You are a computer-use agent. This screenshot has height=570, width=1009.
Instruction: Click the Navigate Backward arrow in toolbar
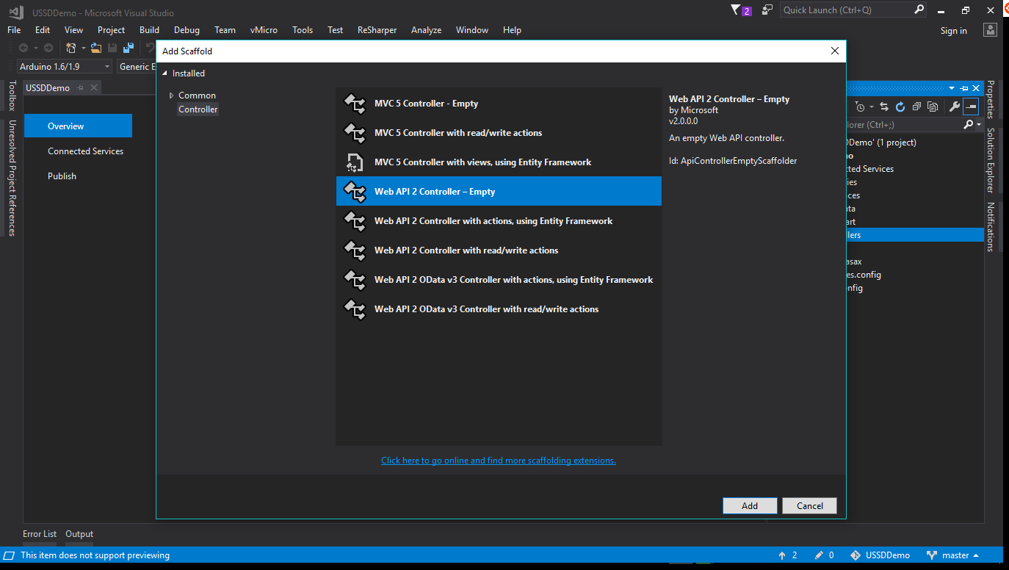tap(23, 48)
